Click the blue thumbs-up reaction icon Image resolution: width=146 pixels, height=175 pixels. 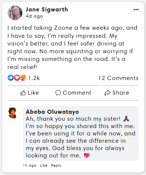coord(11,77)
